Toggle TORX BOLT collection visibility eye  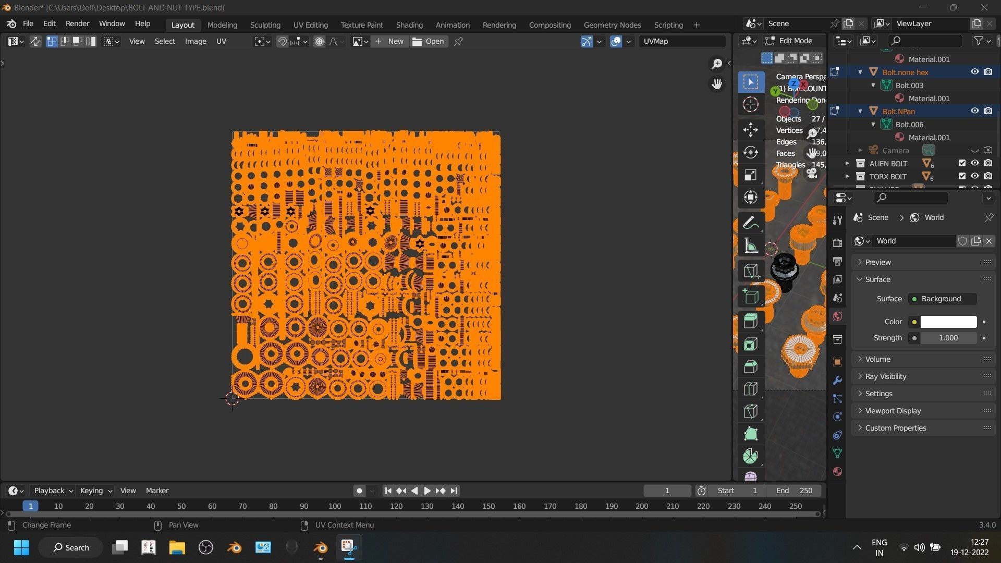974,176
